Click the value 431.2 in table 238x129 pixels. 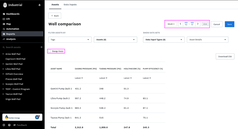[x=78, y=89]
